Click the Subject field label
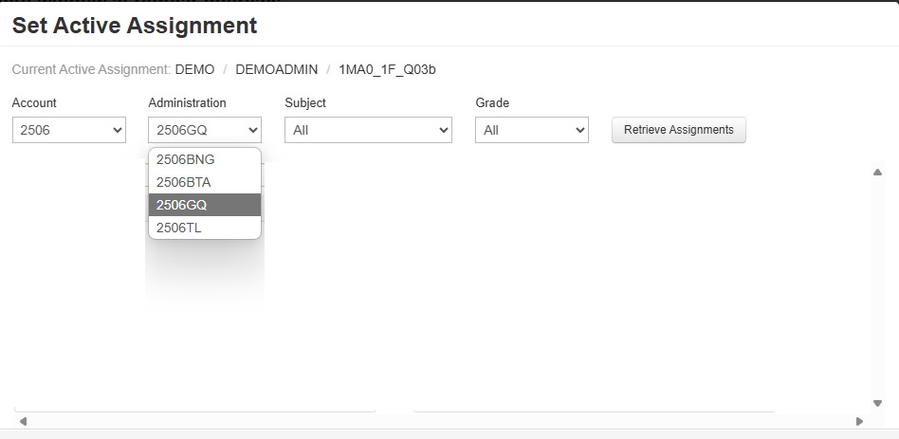899x439 pixels. (304, 102)
